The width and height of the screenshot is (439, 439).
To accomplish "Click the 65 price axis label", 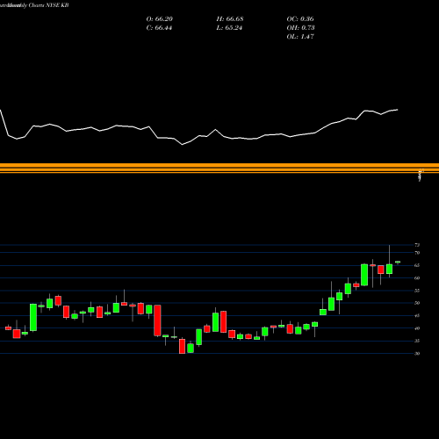I will (417, 265).
